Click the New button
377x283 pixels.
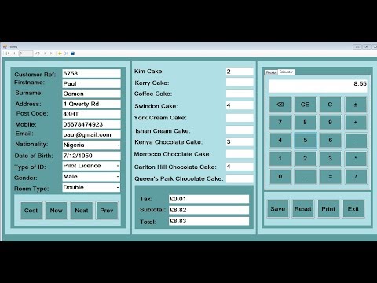[x=56, y=211]
